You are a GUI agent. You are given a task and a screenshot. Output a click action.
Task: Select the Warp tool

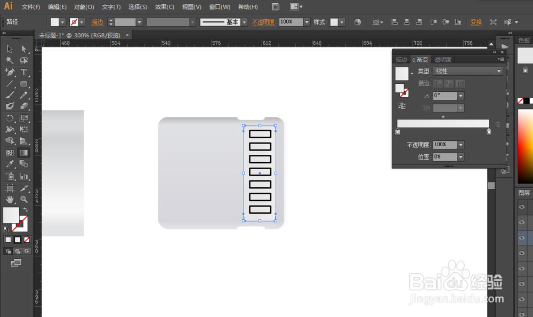pos(10,129)
